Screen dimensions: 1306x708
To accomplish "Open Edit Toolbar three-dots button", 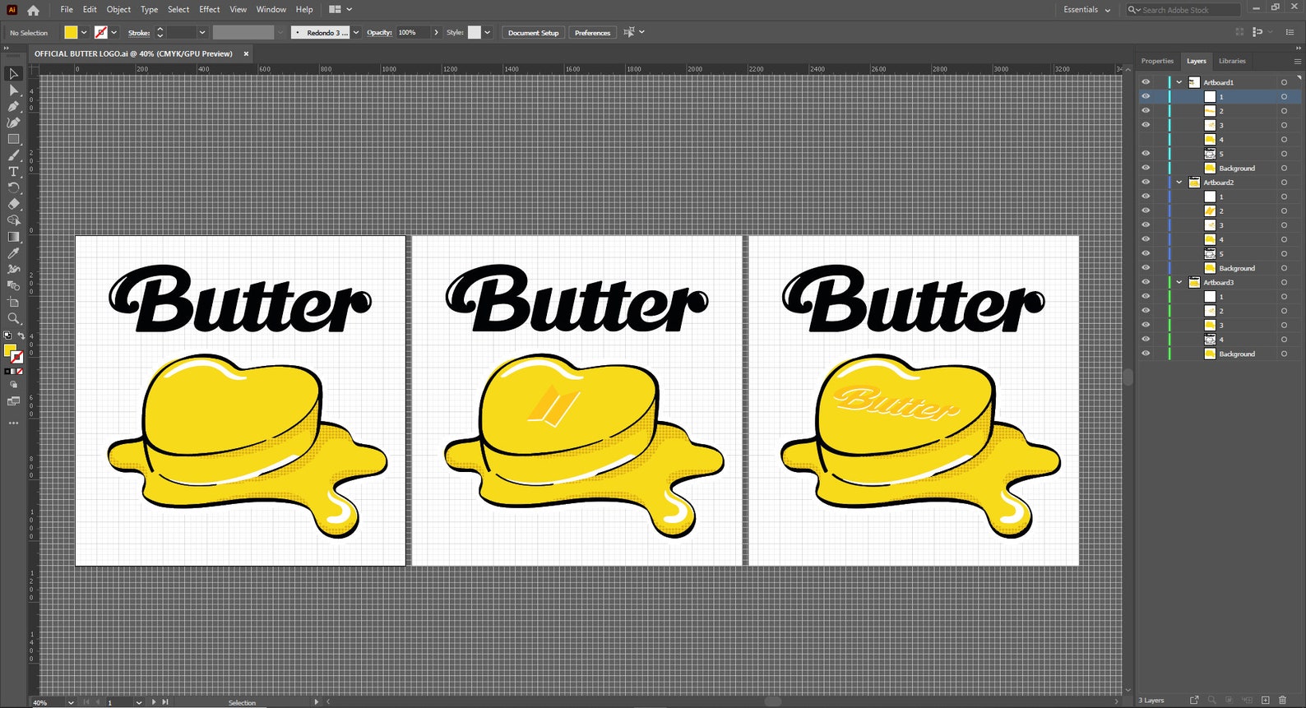I will coord(13,423).
